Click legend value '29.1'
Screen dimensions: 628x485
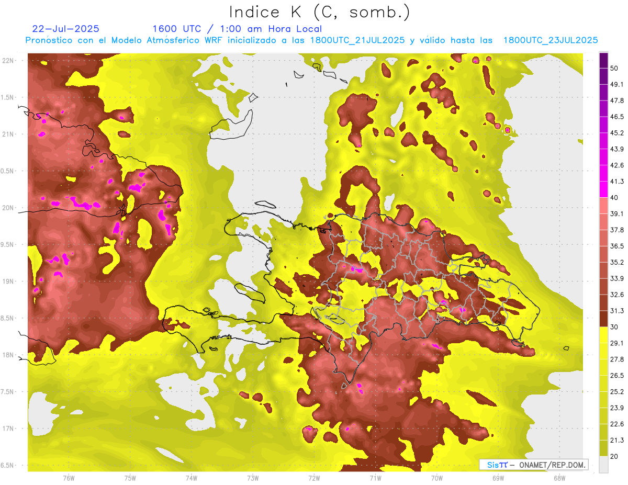coord(616,343)
